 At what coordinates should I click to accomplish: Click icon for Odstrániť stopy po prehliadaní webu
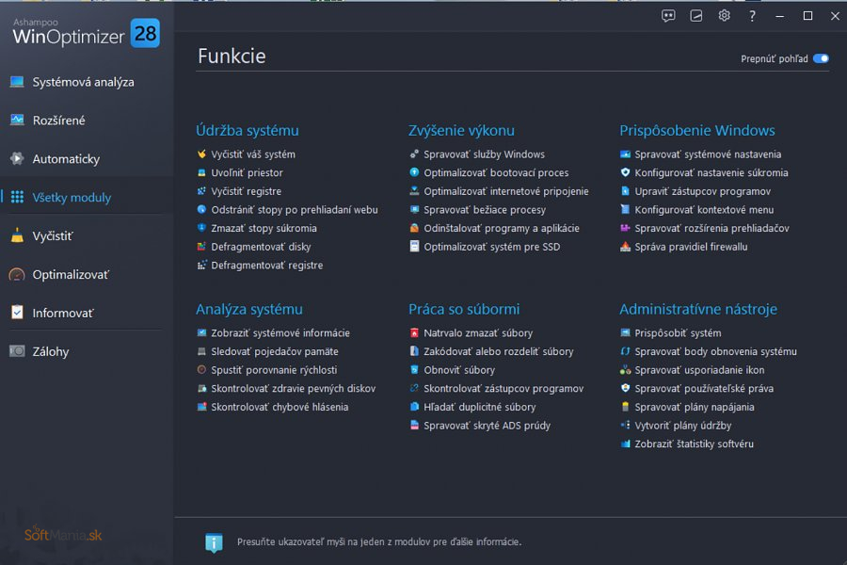[201, 209]
